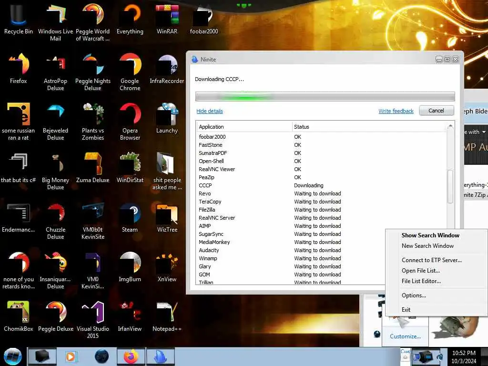Select Visual Studio 2015 desktop icon
The image size is (488, 366).
[93, 320]
